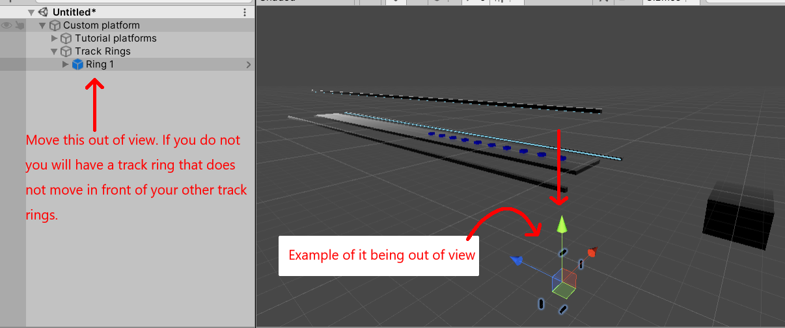Open the Ring 1 prefab with its chevron
This screenshot has width=785, height=328.
pos(249,64)
